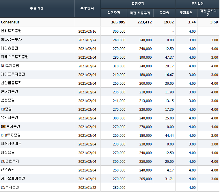
Task: Click date 2021/03/16 for 한화투자증권
Action: [87, 32]
